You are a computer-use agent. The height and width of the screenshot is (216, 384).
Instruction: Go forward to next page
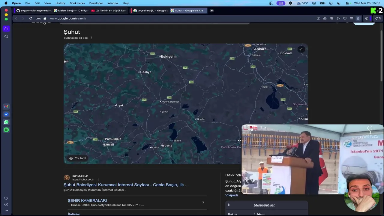[23, 18]
